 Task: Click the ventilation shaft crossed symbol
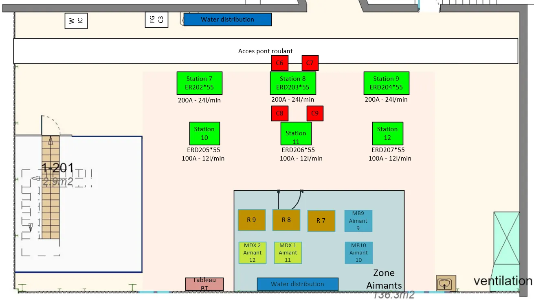pyautogui.click(x=507, y=238)
